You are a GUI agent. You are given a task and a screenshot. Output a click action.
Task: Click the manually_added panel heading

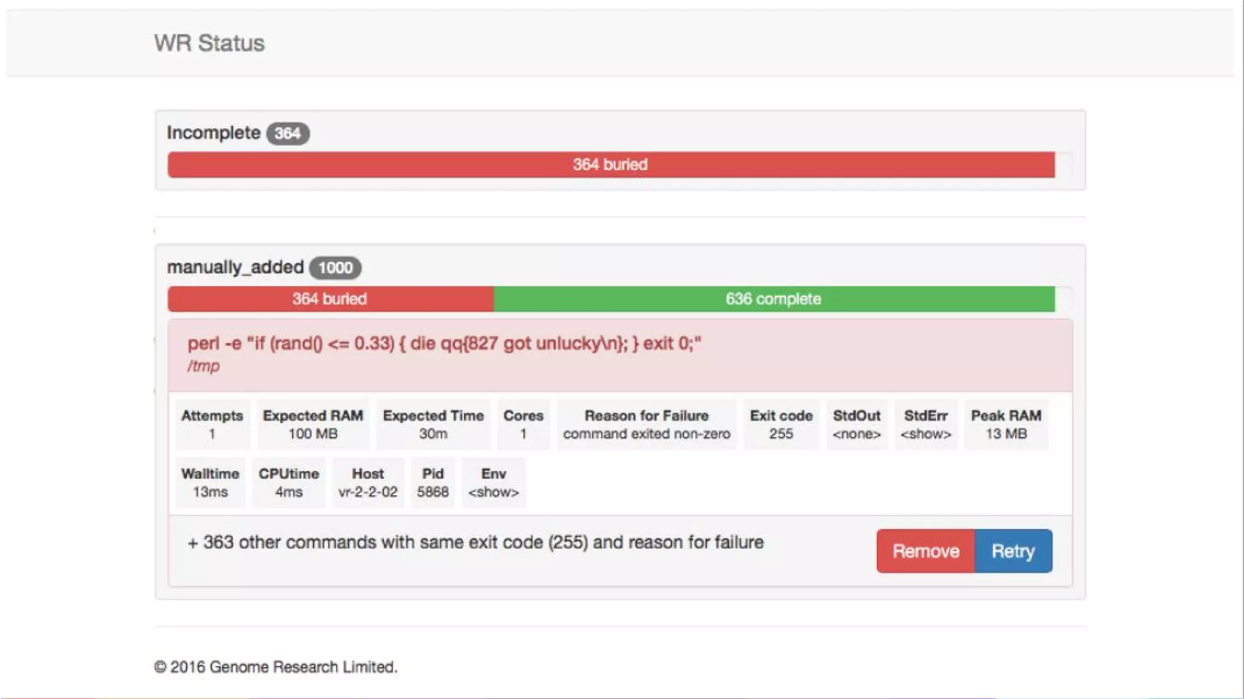(235, 267)
